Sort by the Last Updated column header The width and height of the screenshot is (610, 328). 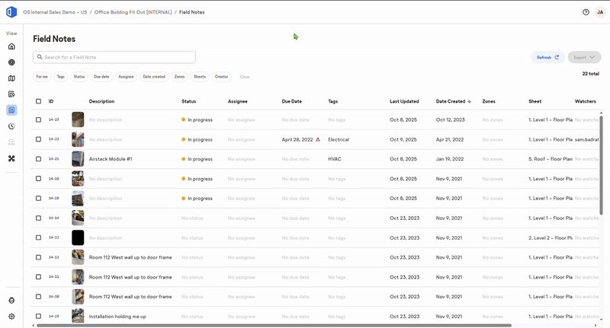[x=404, y=101]
